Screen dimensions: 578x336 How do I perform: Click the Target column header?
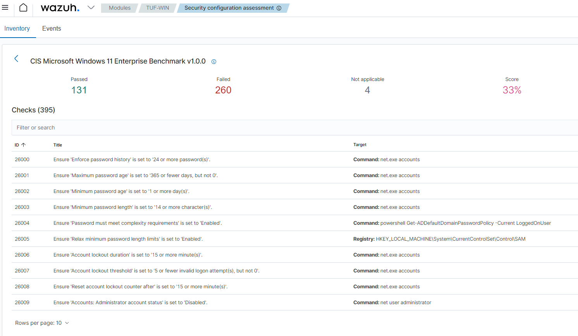(360, 145)
